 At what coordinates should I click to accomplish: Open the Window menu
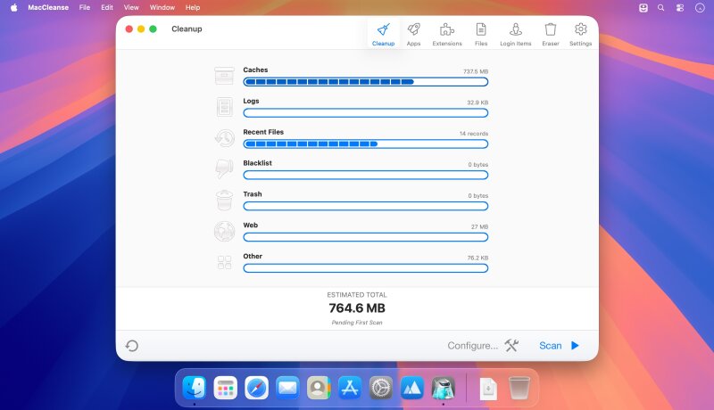click(x=162, y=7)
